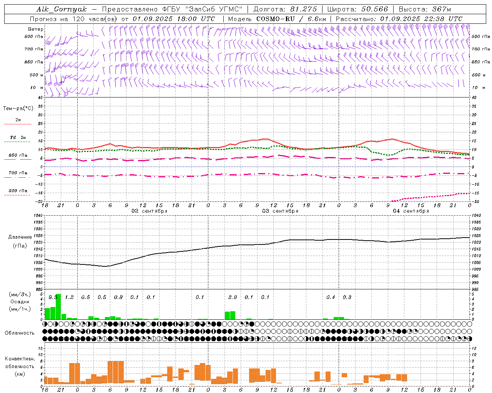The height and width of the screenshot is (393, 492).
Task: Select the Тем-ра(°C) axis label
Action: click(18, 109)
